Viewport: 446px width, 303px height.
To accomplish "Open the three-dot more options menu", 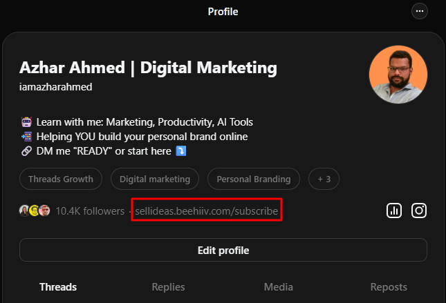I will (420, 11).
